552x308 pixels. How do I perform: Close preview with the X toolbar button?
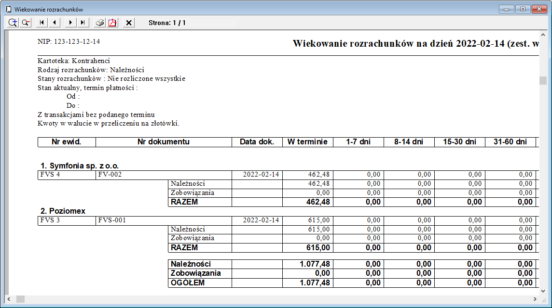129,23
